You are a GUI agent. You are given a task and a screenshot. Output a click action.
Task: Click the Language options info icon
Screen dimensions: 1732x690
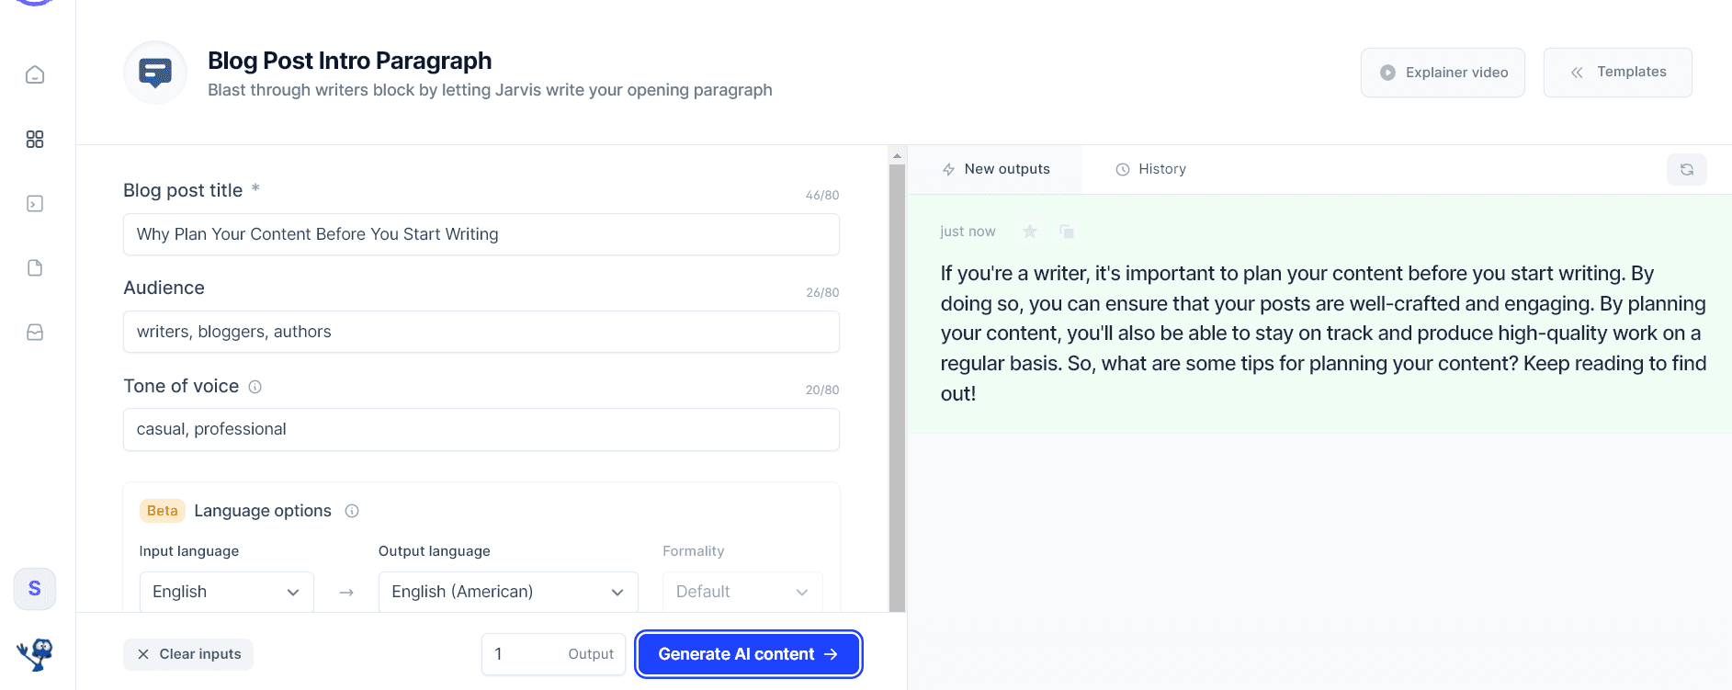pyautogui.click(x=352, y=511)
